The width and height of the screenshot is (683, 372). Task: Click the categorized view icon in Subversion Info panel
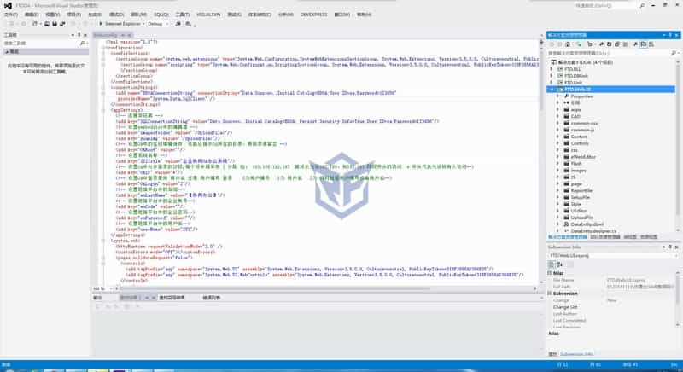click(552, 264)
